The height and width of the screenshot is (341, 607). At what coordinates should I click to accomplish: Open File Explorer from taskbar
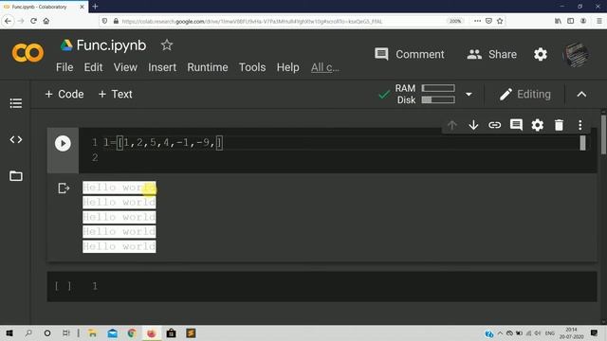pyautogui.click(x=93, y=332)
